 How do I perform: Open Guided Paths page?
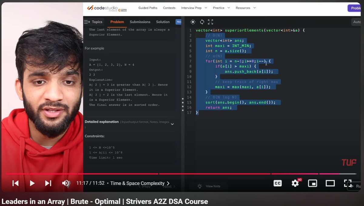[x=148, y=8]
